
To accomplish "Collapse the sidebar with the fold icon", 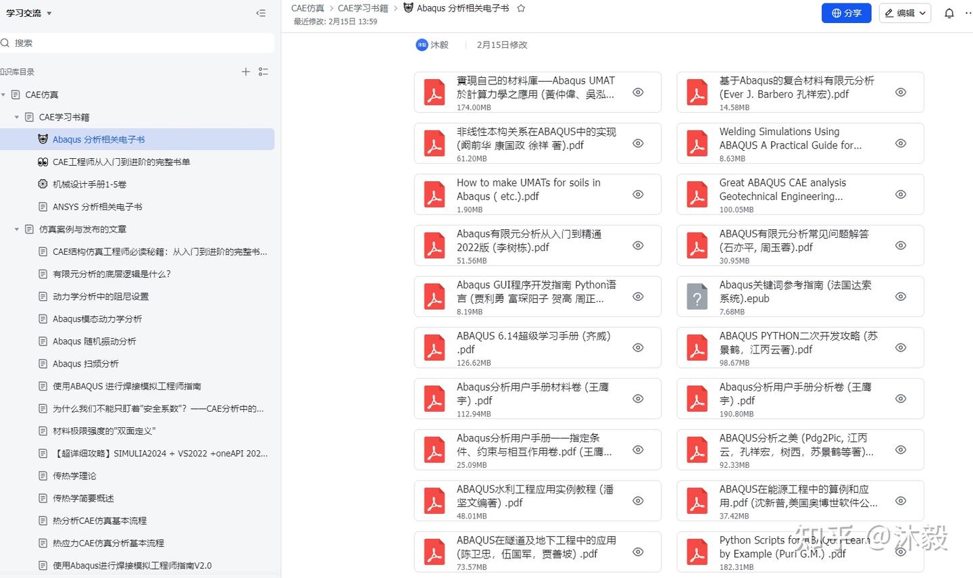I will [261, 13].
